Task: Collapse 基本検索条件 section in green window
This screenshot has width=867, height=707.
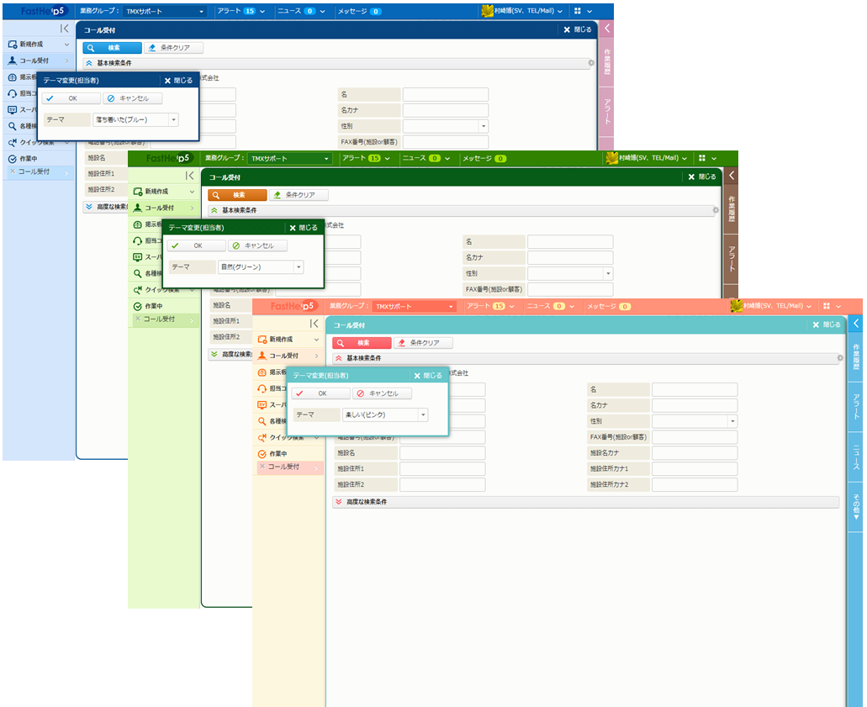Action: (x=214, y=210)
